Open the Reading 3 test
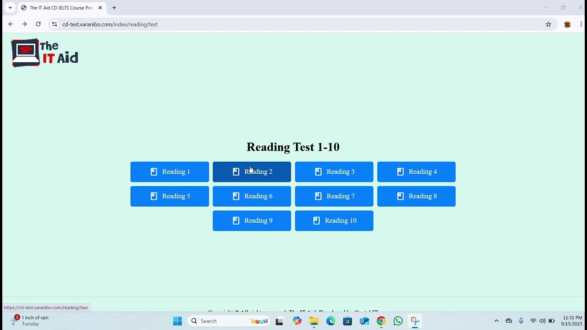This screenshot has width=587, height=330. point(334,171)
